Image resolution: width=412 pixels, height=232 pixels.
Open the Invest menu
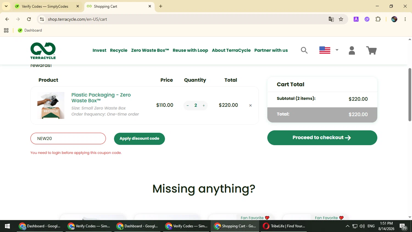(x=99, y=50)
